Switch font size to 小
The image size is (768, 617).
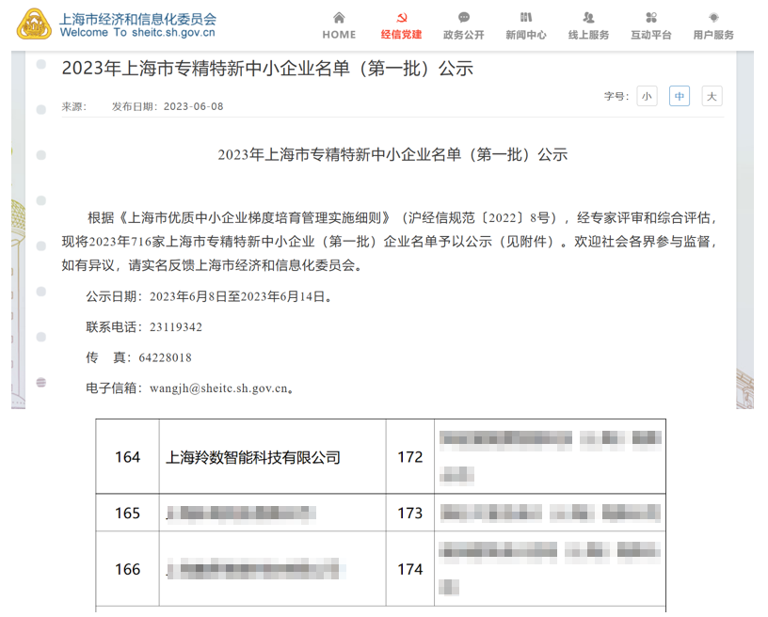[647, 96]
